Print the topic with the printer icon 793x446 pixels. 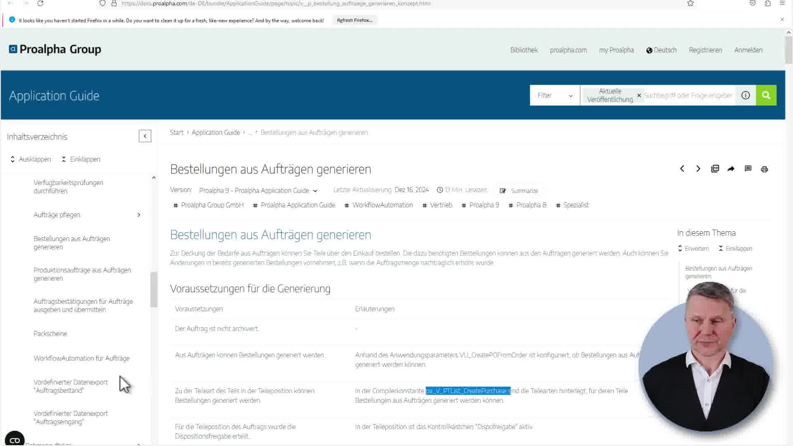click(x=765, y=169)
